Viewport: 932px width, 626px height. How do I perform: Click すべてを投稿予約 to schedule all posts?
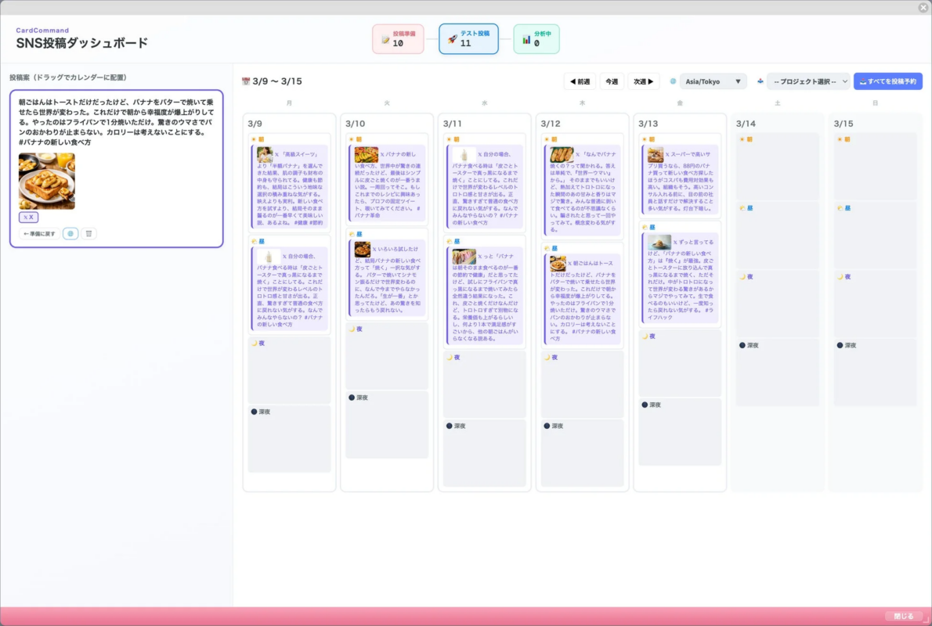pyautogui.click(x=887, y=81)
